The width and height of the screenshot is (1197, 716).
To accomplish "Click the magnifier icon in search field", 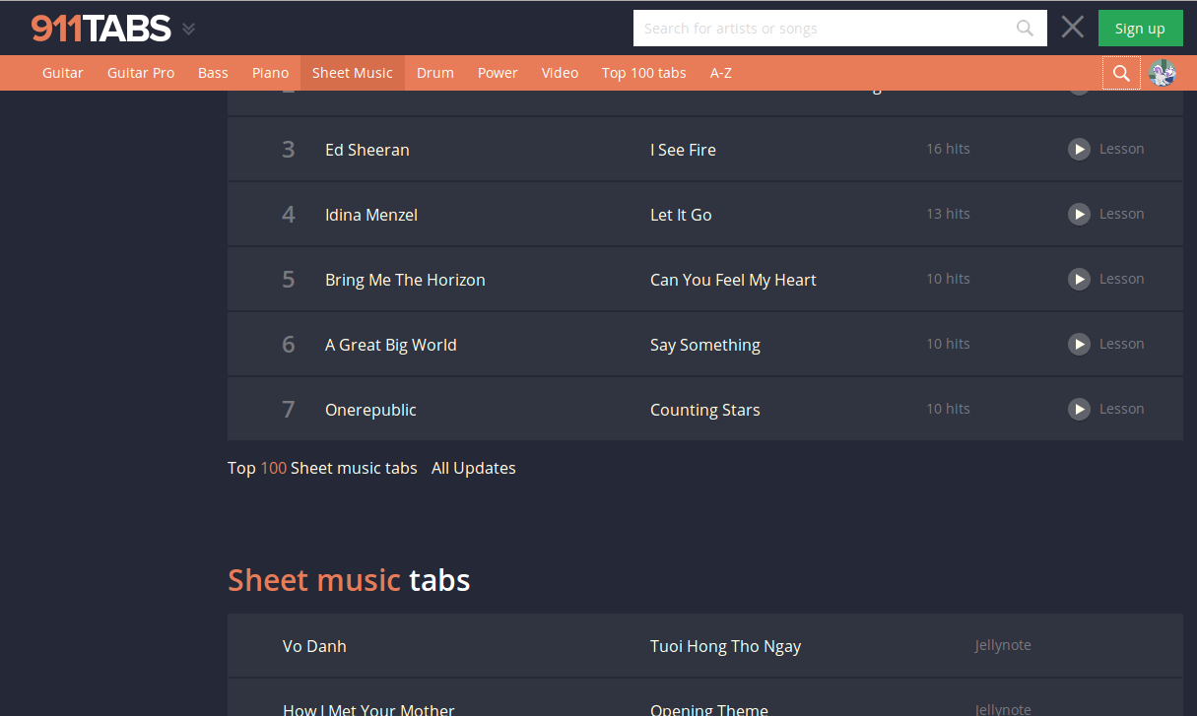I will (x=1025, y=29).
